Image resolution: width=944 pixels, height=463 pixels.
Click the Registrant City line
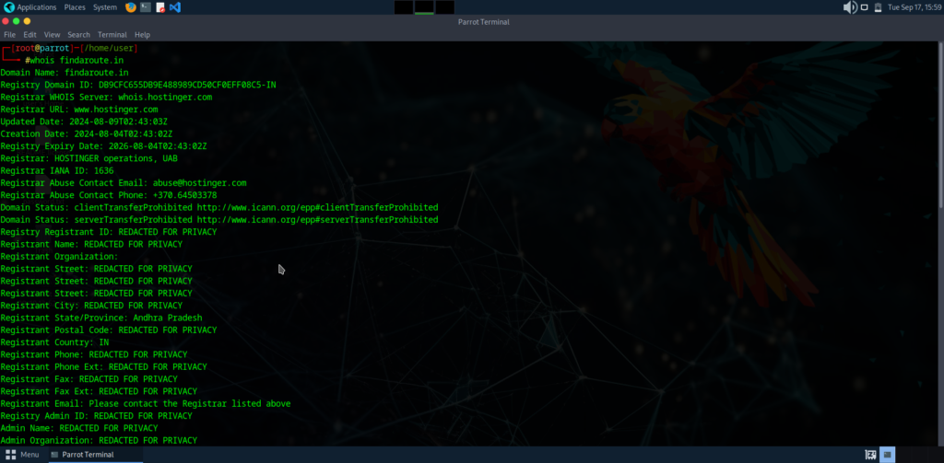click(x=91, y=306)
